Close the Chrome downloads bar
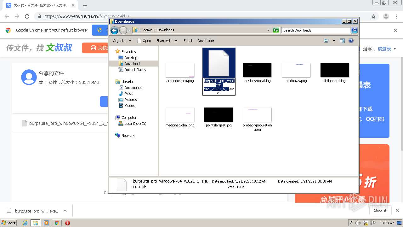The image size is (403, 227). pyautogui.click(x=397, y=210)
